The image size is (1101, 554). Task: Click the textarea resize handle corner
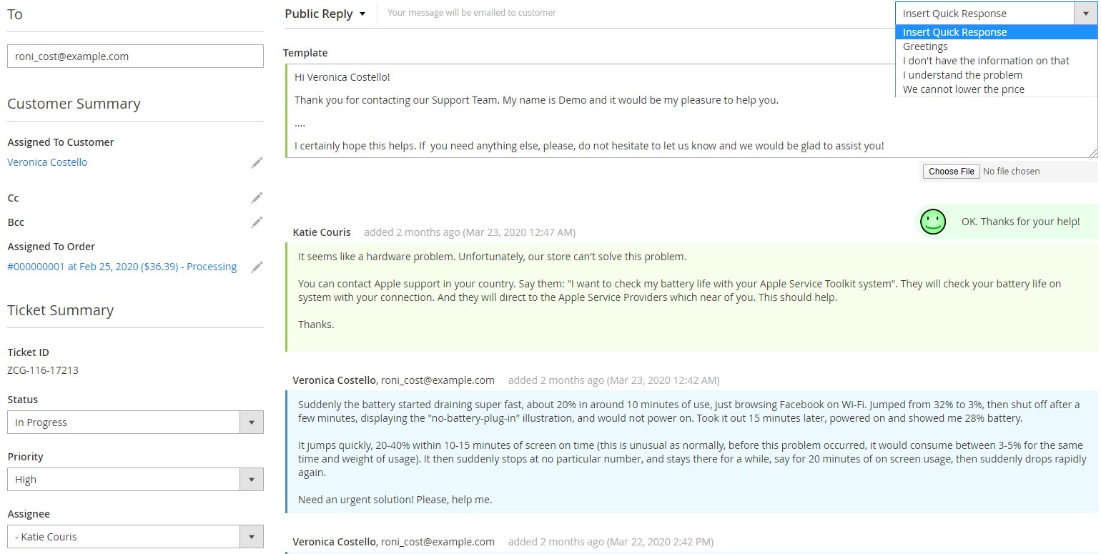pyautogui.click(x=1093, y=153)
